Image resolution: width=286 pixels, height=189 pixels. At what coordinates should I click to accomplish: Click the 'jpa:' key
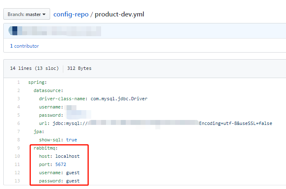point(39,132)
